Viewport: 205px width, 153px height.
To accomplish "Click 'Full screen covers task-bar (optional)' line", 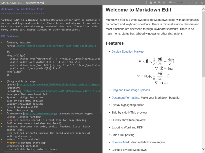I will pyautogui.click(x=34, y=123).
